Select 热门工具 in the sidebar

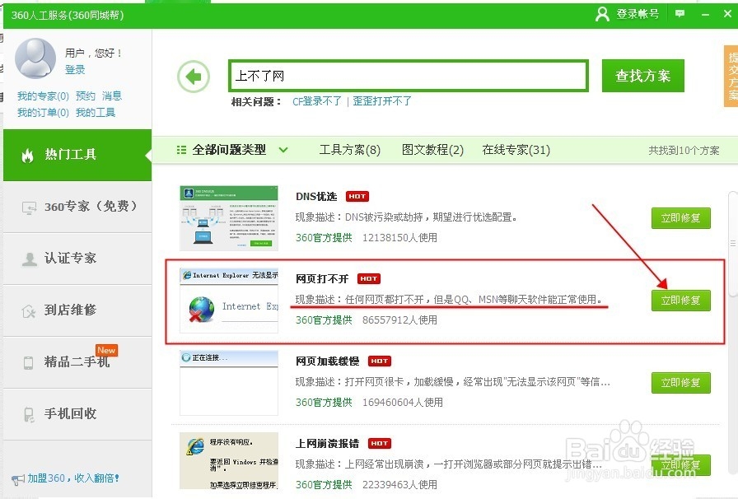pos(77,155)
